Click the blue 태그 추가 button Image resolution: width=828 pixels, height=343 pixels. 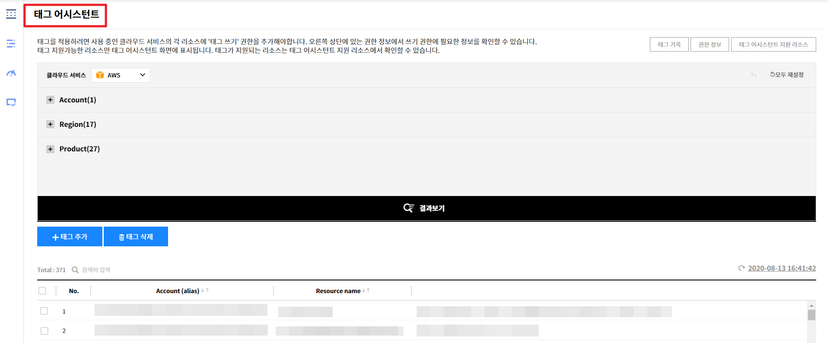70,237
